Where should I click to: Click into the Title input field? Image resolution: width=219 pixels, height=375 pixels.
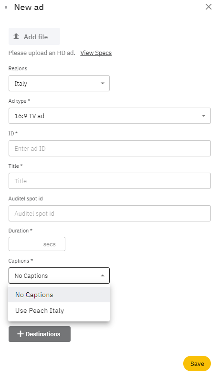click(x=110, y=181)
